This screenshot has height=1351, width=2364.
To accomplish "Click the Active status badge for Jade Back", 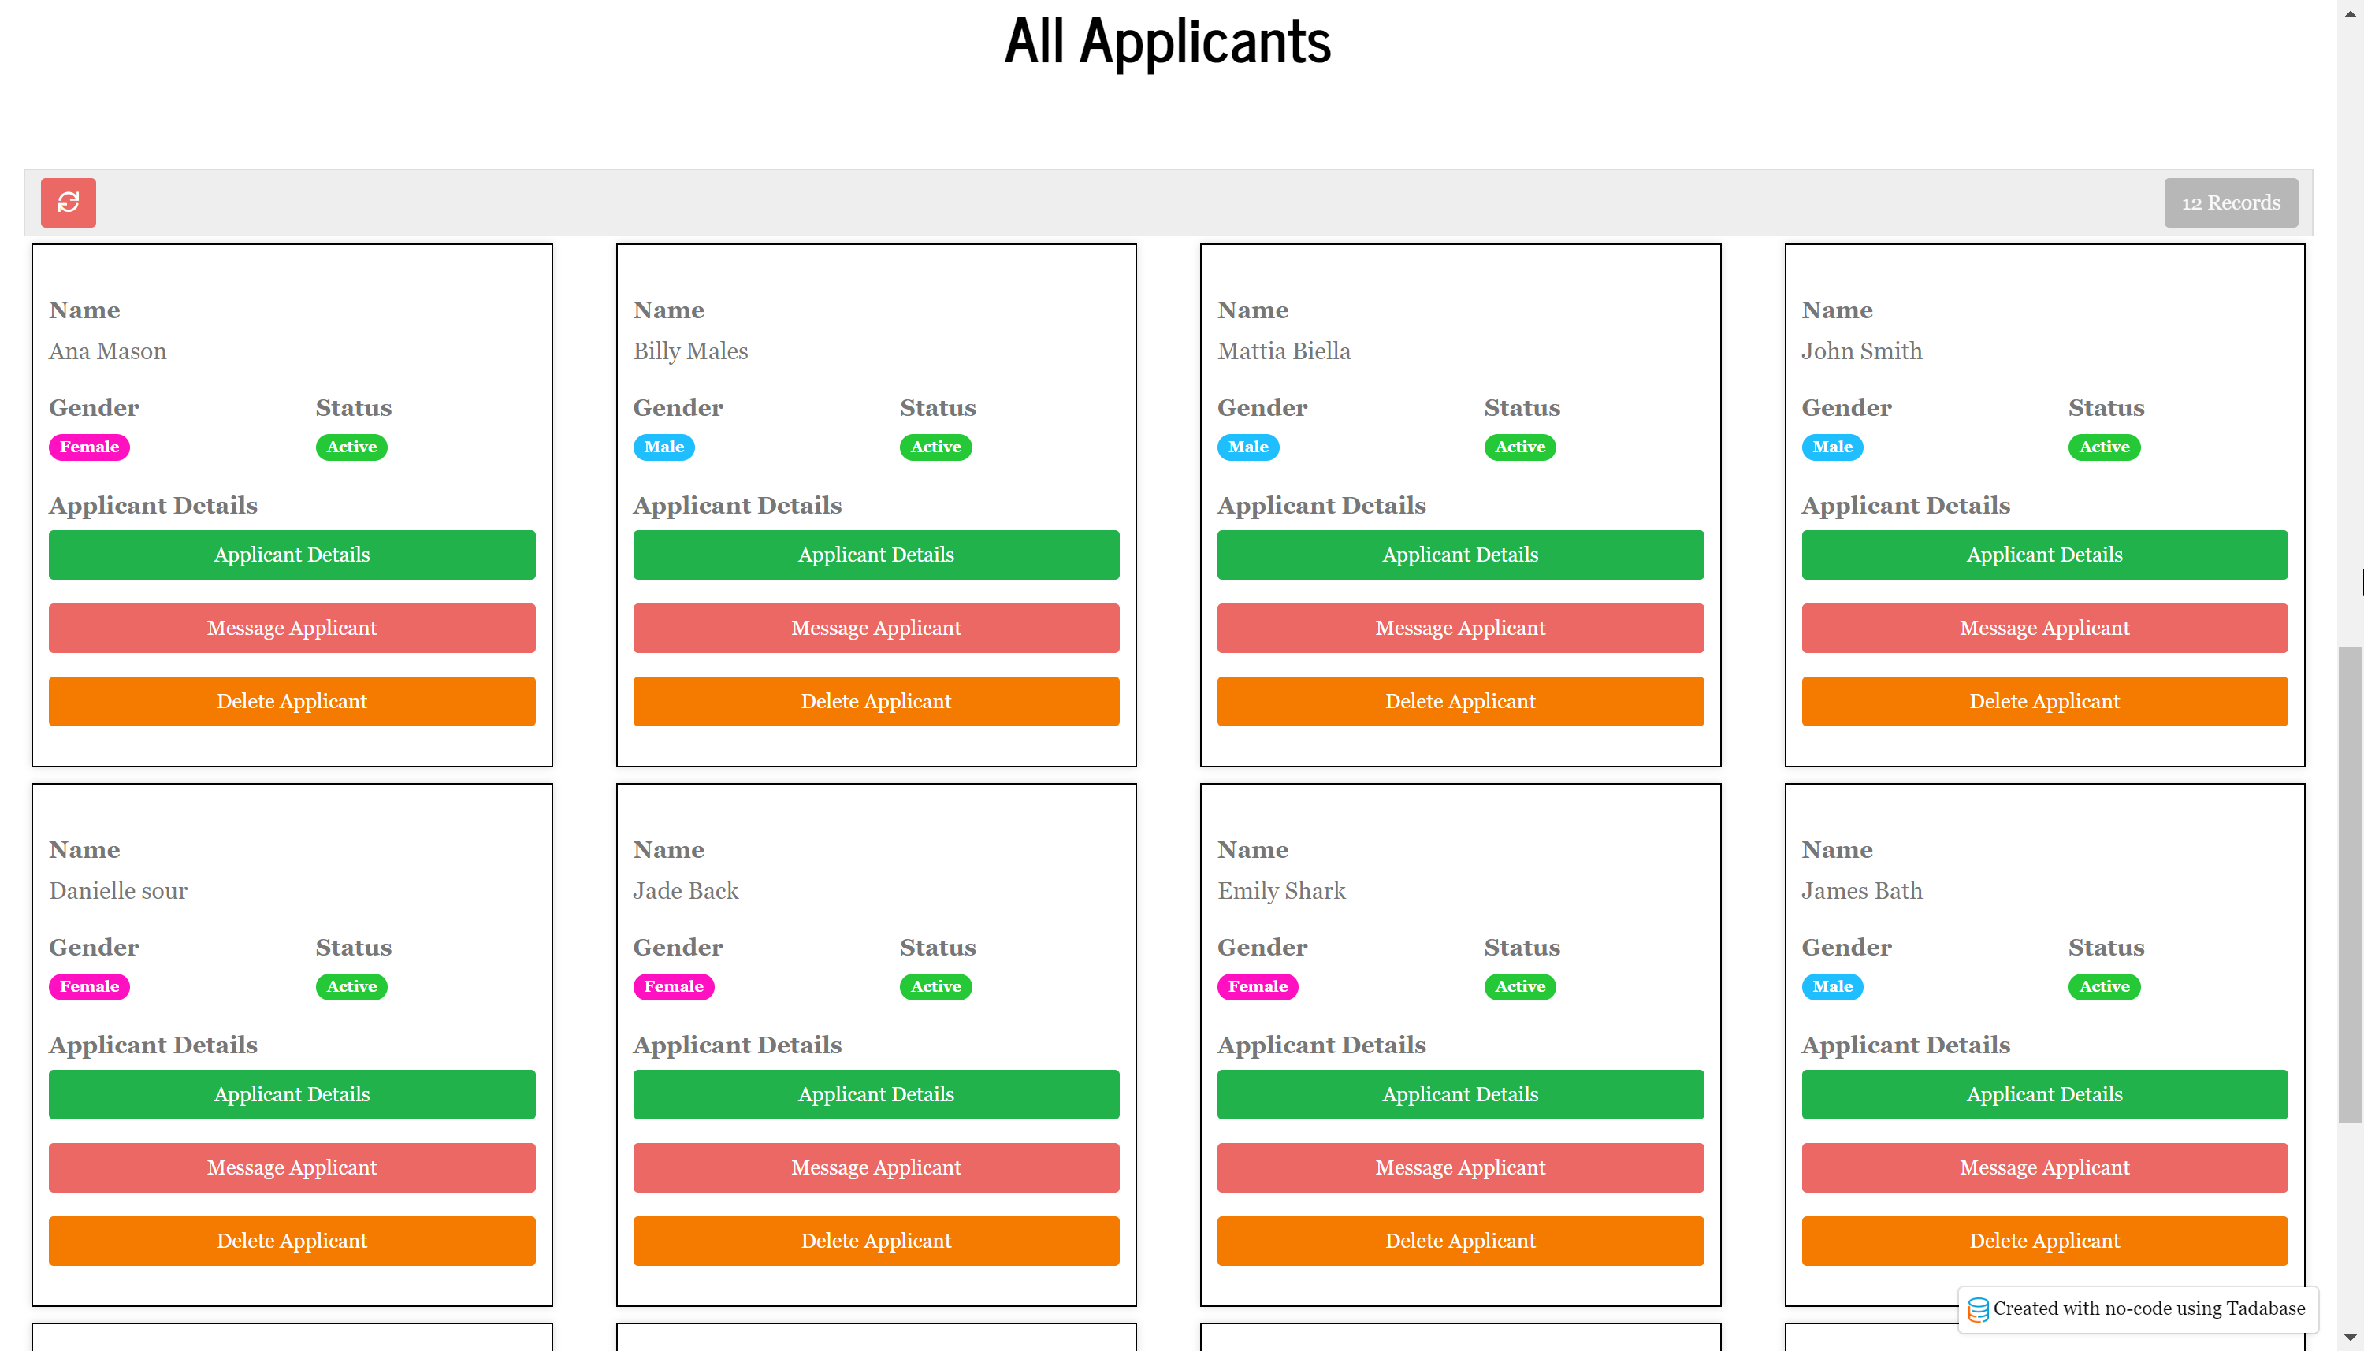I will pyautogui.click(x=935, y=986).
